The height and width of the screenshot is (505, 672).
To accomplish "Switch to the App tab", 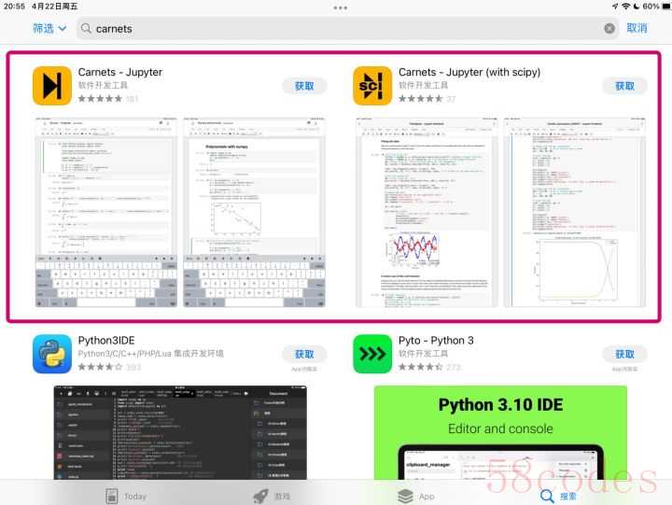I will click(x=415, y=496).
